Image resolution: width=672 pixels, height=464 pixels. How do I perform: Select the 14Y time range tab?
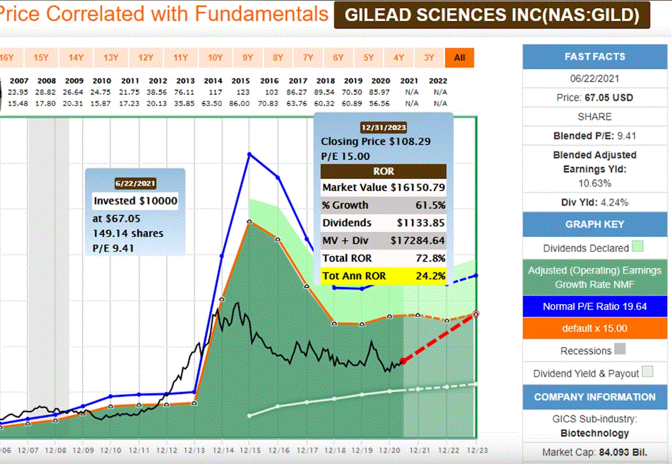coord(76,57)
